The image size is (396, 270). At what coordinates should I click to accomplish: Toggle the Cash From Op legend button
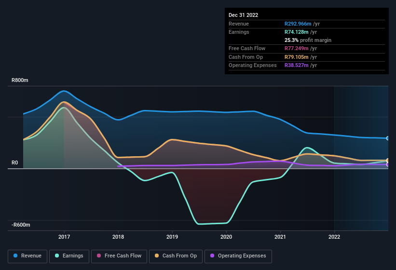tap(176, 256)
